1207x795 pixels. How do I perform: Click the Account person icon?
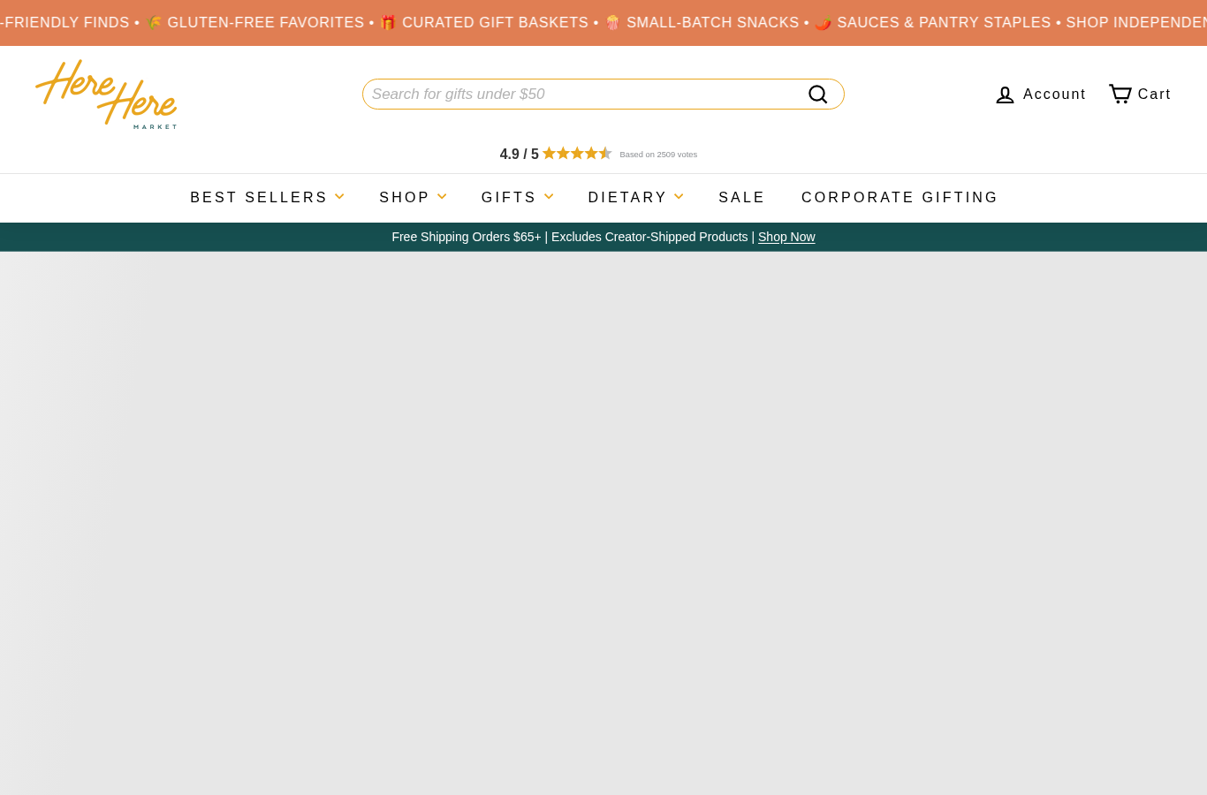1005,95
